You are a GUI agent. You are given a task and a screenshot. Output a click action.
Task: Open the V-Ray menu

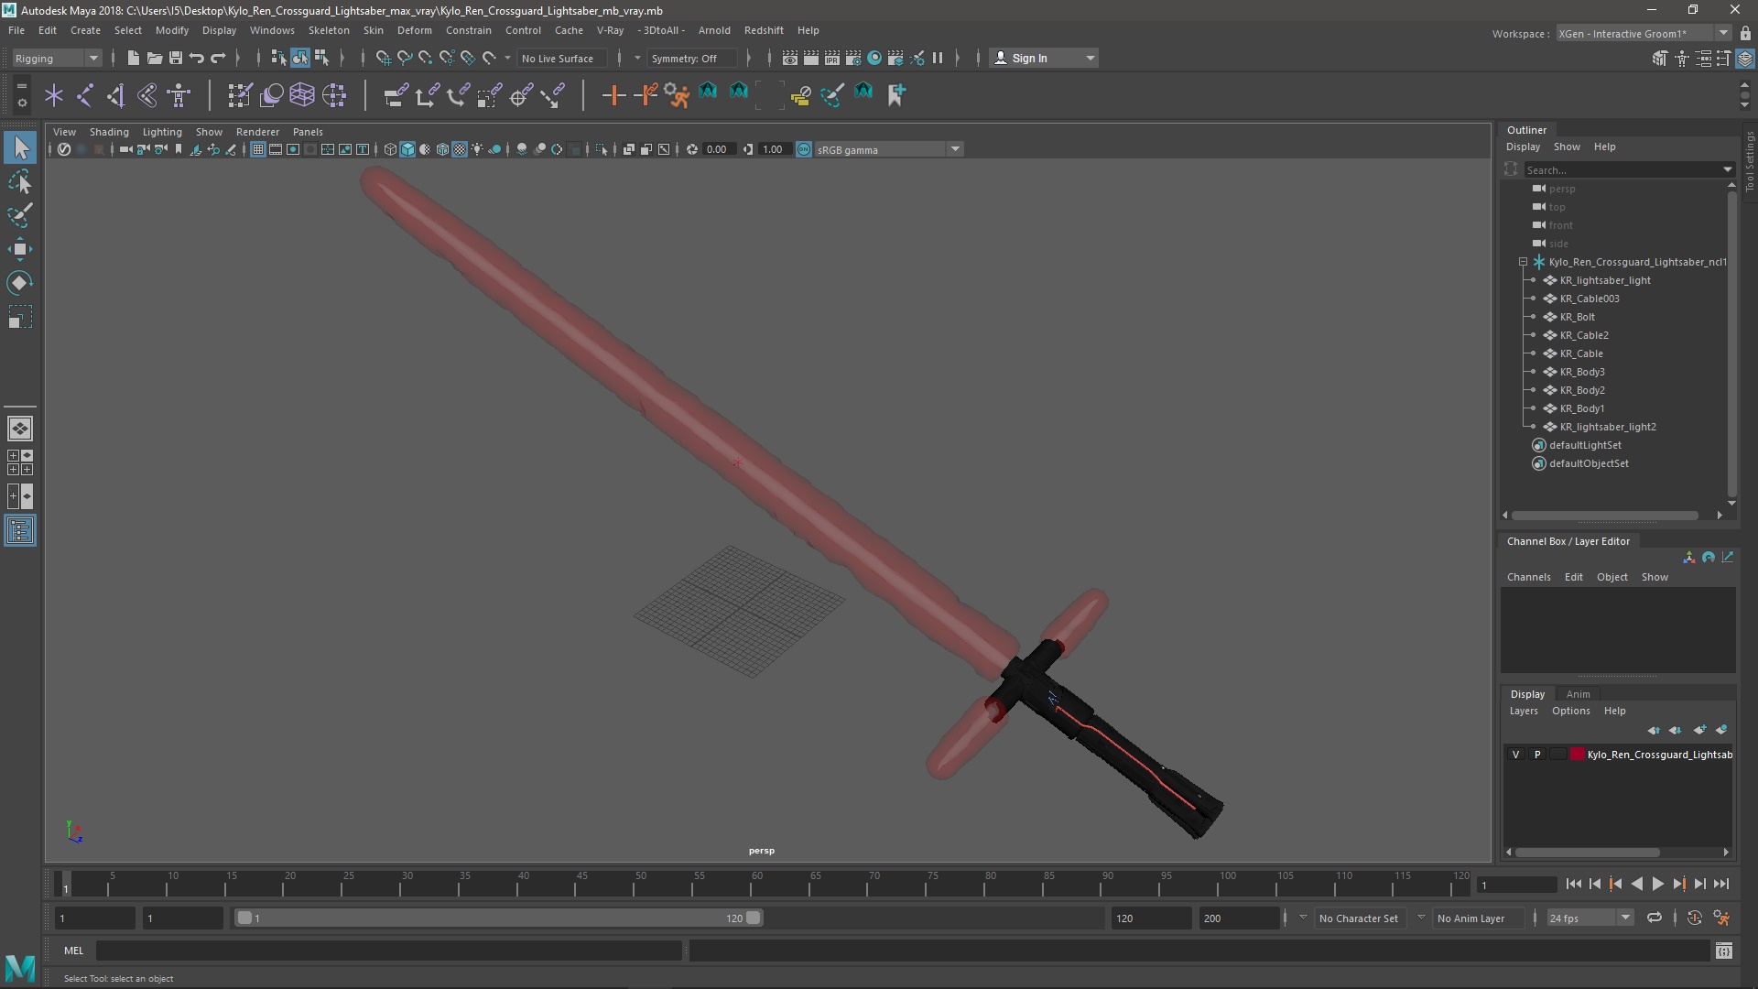coord(610,30)
